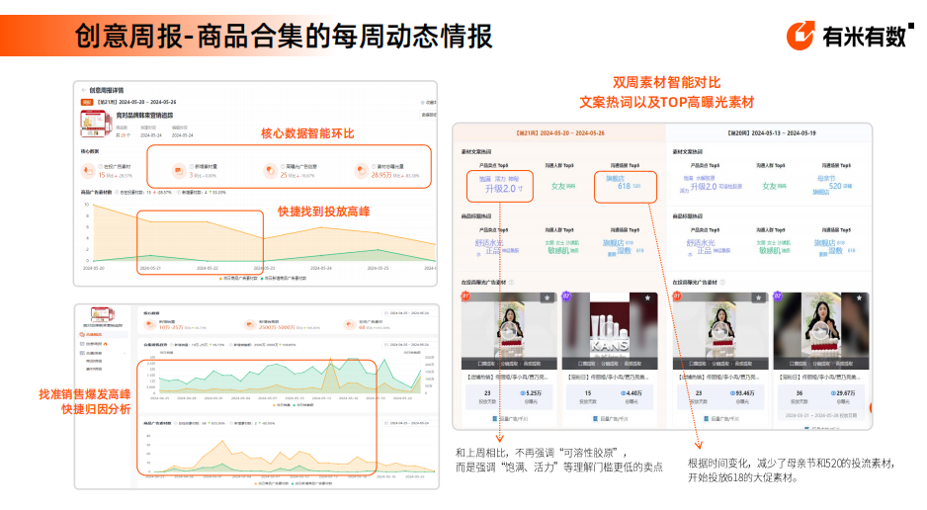
Task: Select the week 20 date range tab
Action: point(771,133)
